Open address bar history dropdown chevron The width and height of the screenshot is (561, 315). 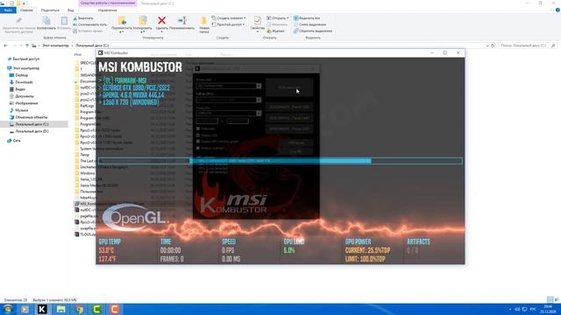pyautogui.click(x=487, y=45)
